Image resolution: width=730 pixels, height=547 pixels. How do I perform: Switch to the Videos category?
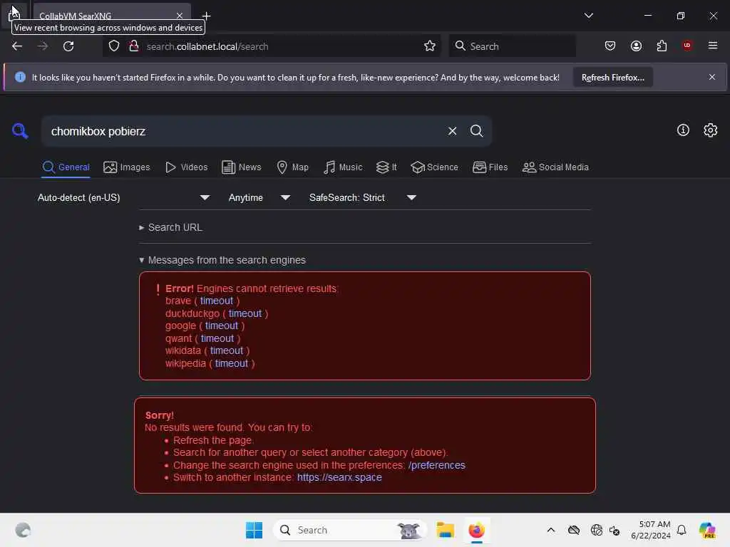(x=186, y=167)
